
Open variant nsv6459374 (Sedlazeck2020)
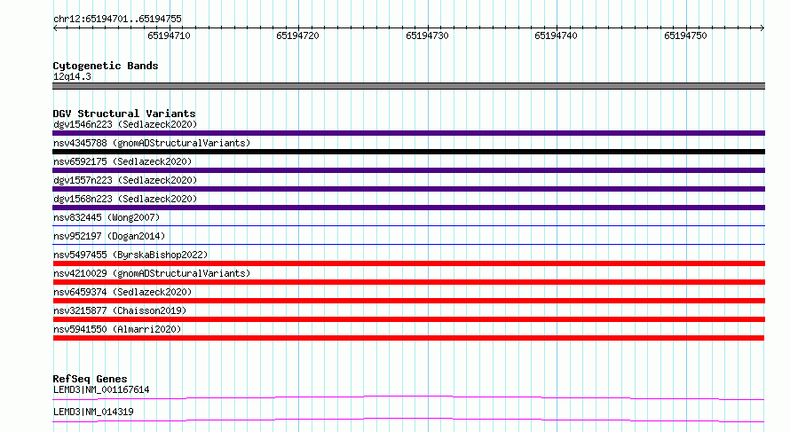[122, 292]
